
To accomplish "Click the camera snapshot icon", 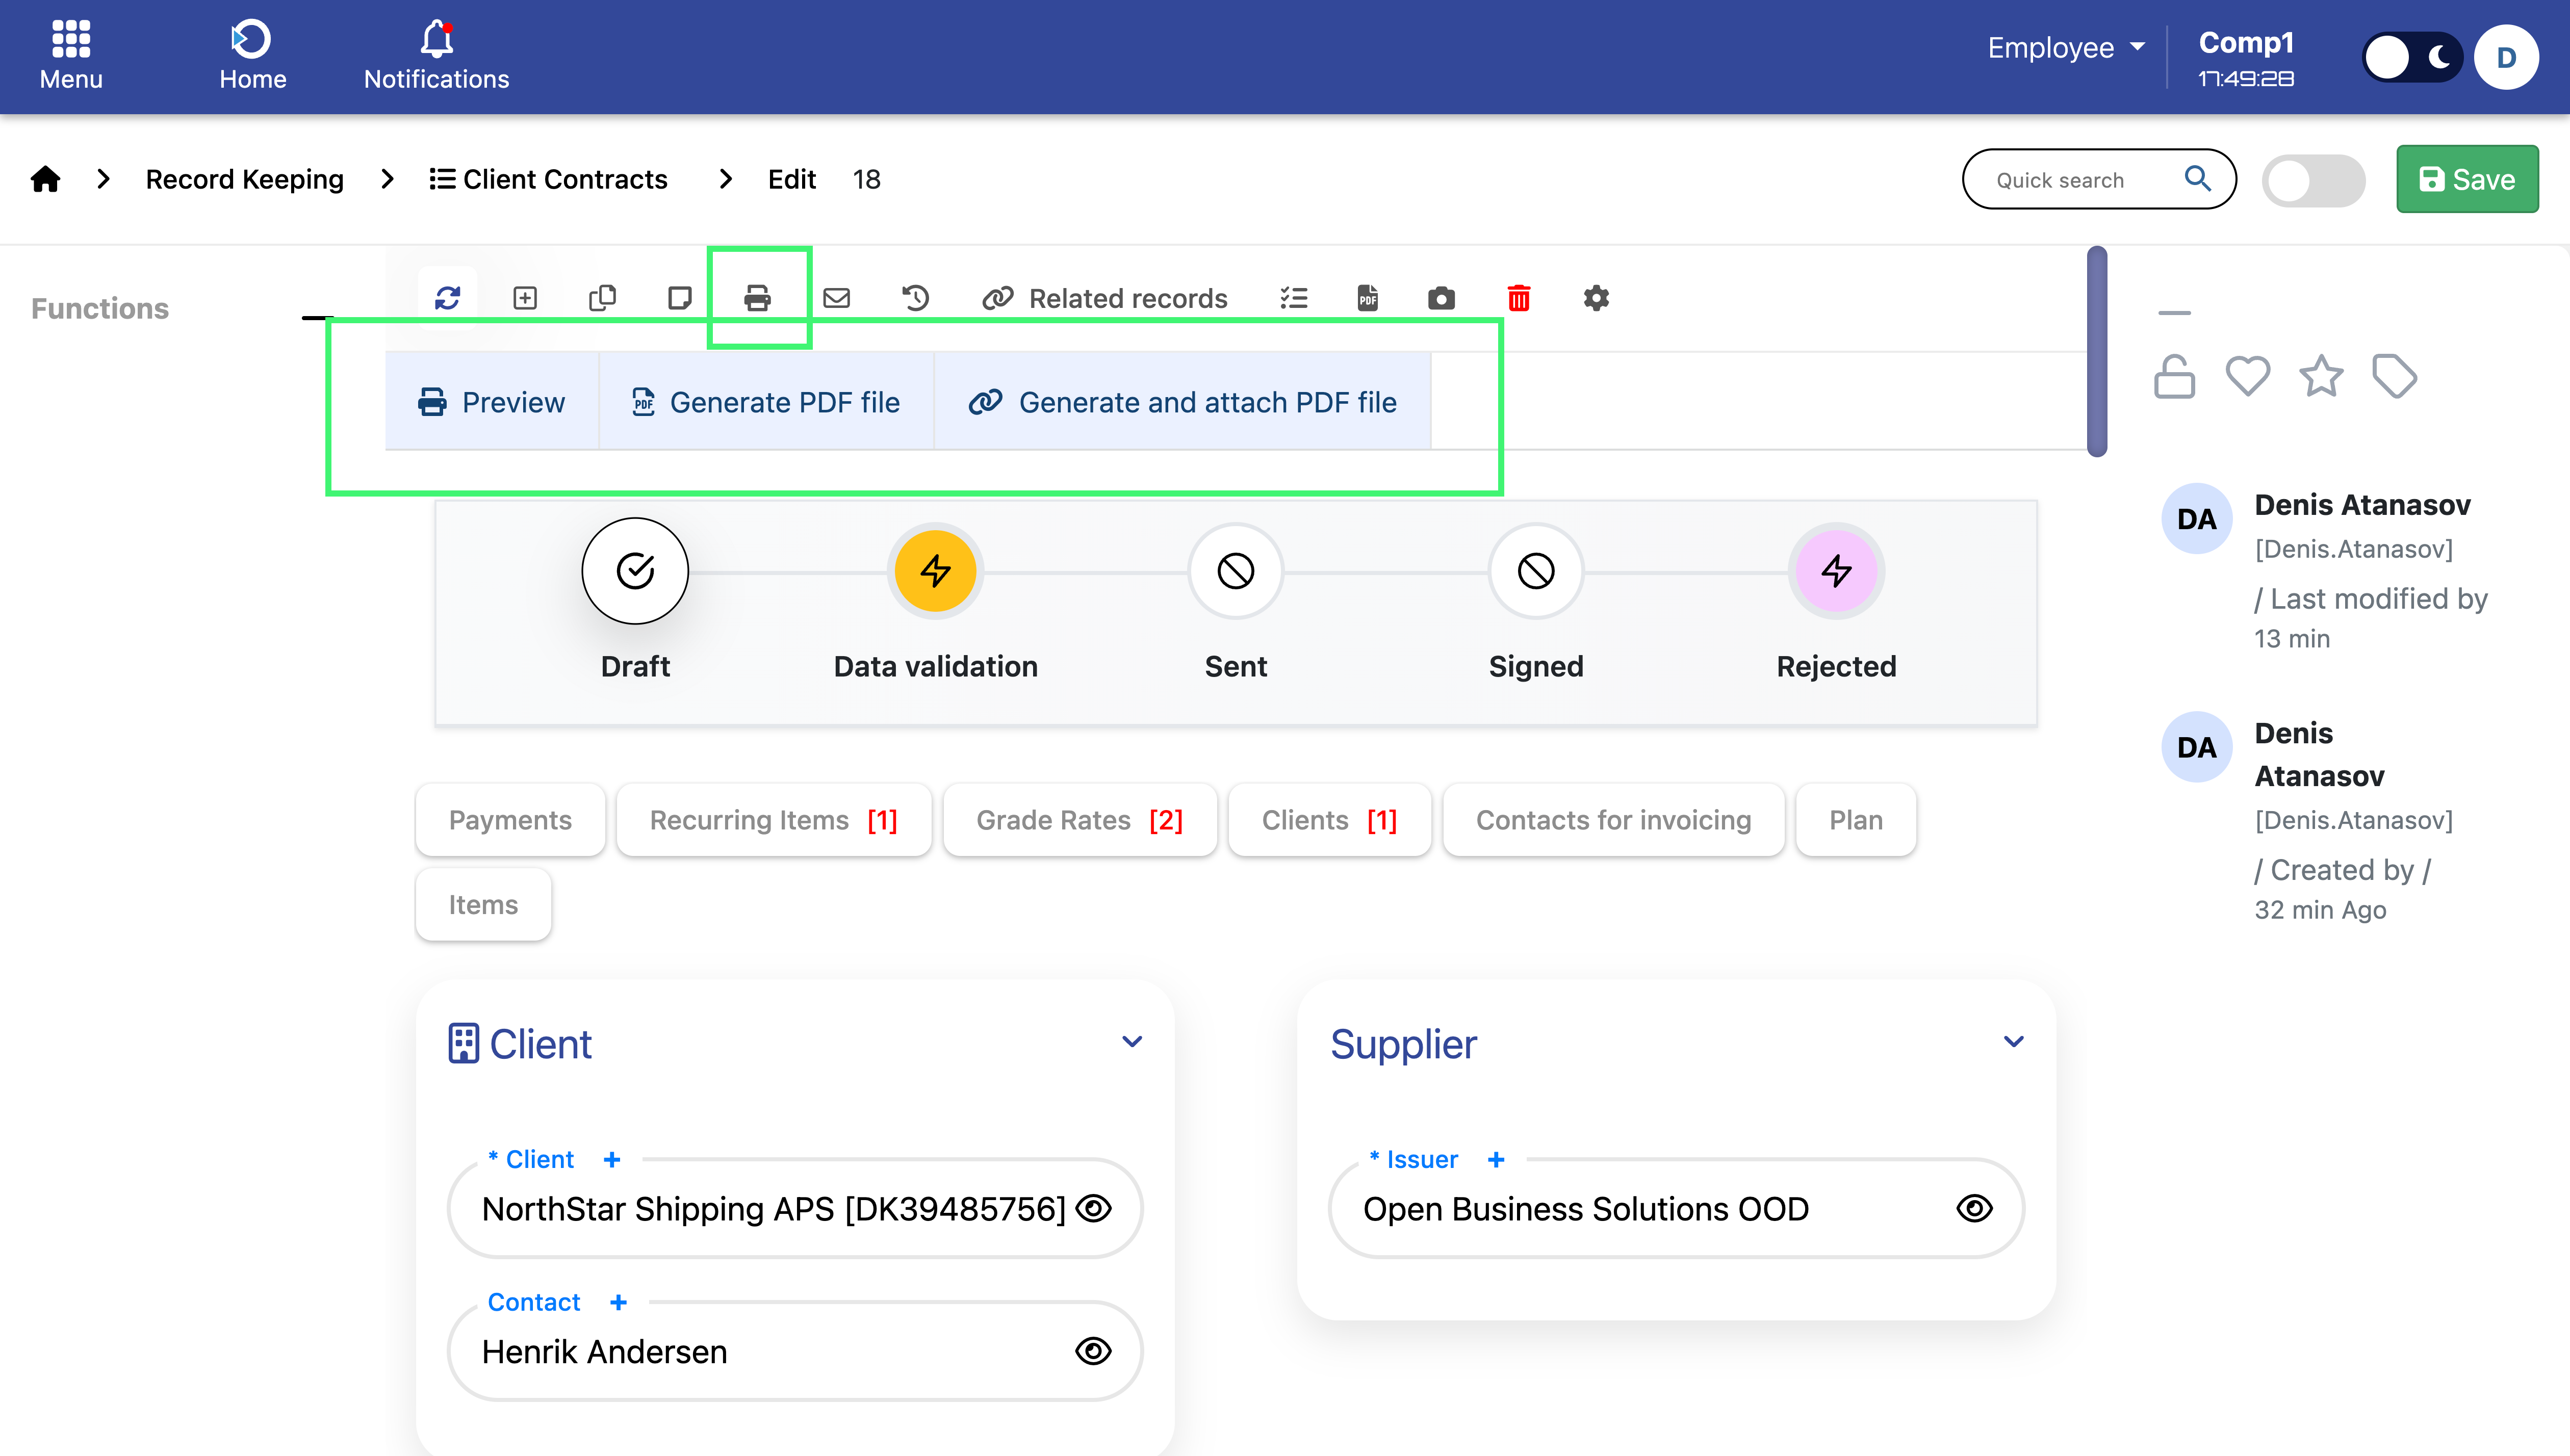I will 1441,298.
